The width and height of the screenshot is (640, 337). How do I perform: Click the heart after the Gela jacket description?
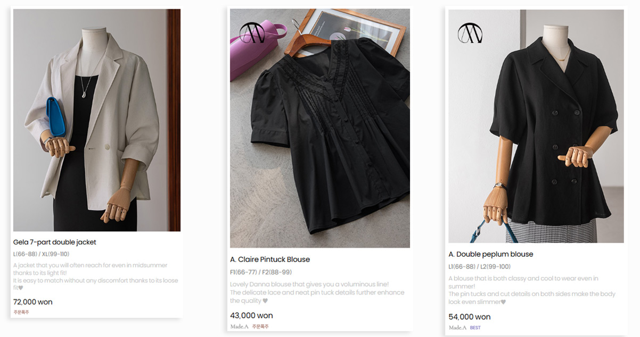(x=21, y=288)
